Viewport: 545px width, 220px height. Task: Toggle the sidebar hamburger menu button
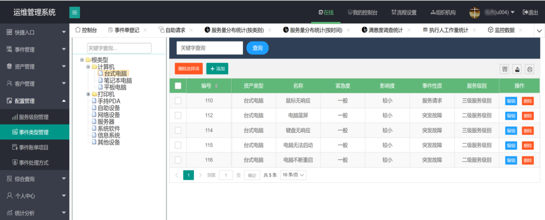coord(74,13)
